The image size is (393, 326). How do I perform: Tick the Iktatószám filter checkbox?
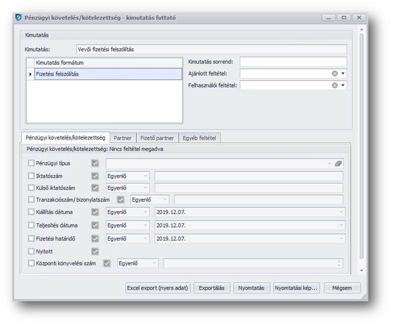pos(32,176)
